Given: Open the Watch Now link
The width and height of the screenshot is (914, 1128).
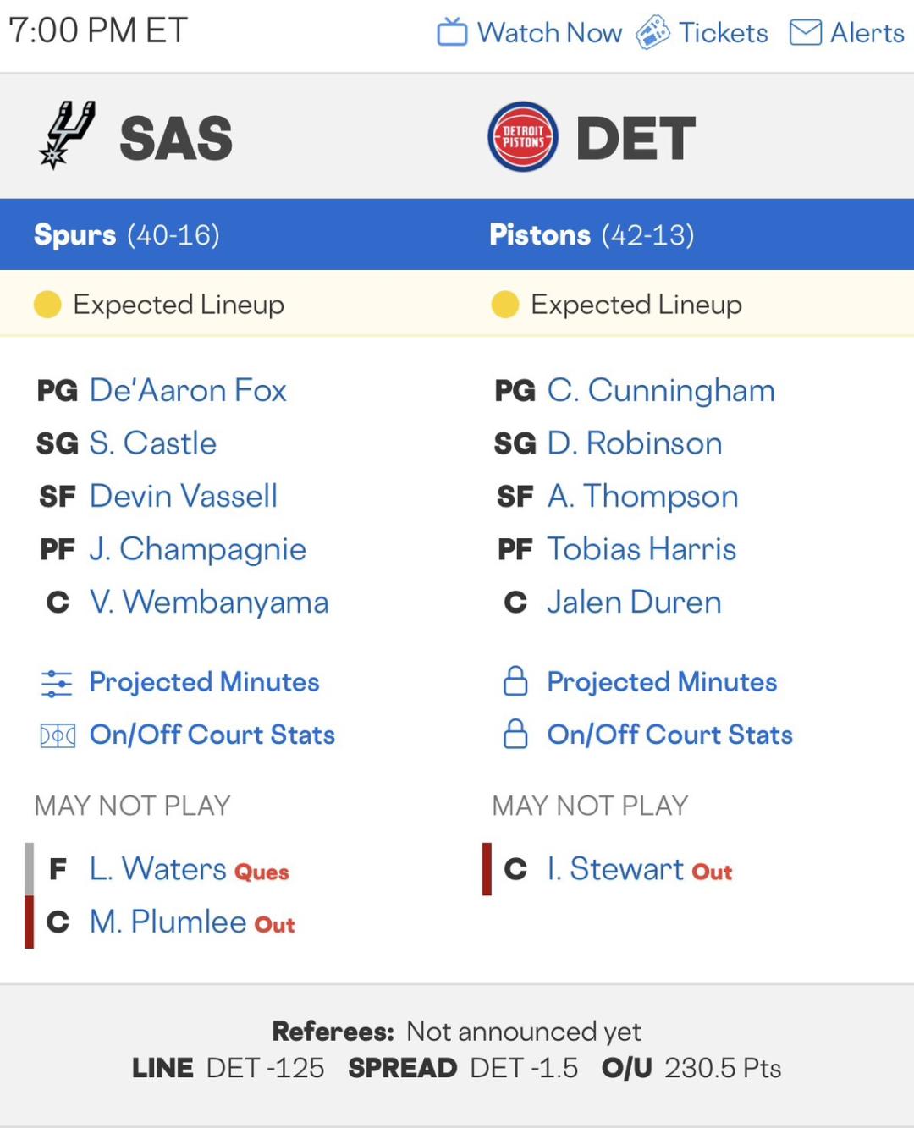Looking at the screenshot, I should point(549,32).
